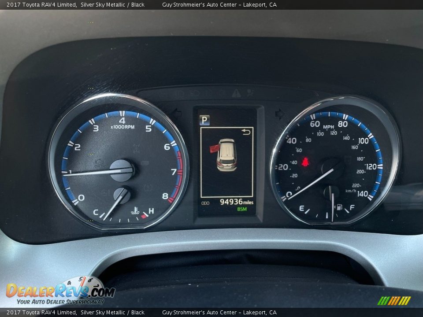Click the right turn signal arrow

(x=280, y=114)
